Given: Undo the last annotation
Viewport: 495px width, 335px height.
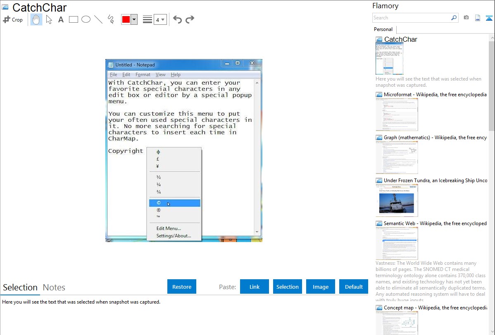Looking at the screenshot, I should click(177, 19).
